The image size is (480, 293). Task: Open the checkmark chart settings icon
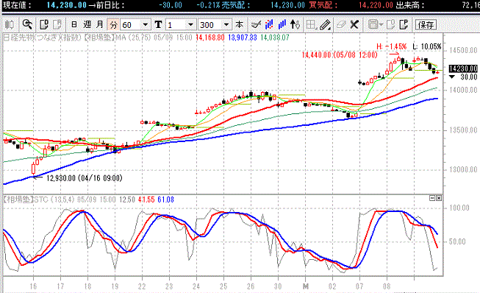256,24
